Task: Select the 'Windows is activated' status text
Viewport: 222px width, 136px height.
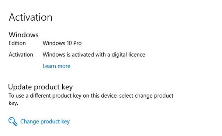Action: coord(94,55)
